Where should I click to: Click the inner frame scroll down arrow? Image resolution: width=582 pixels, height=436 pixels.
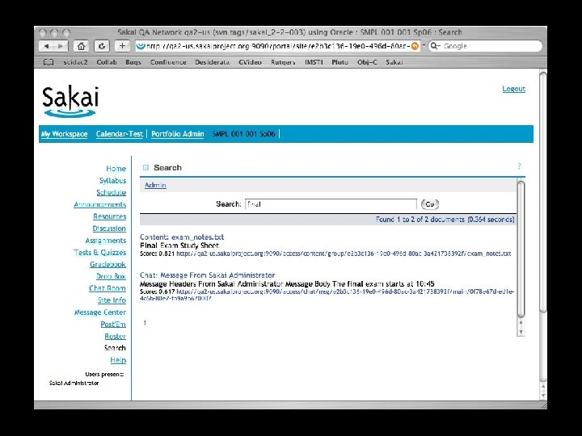point(521,332)
